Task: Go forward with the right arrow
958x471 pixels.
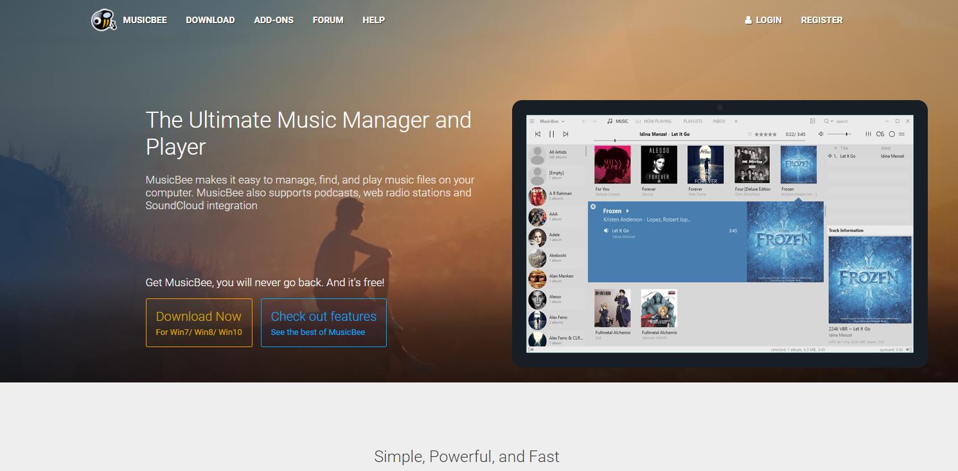Action: pos(594,121)
